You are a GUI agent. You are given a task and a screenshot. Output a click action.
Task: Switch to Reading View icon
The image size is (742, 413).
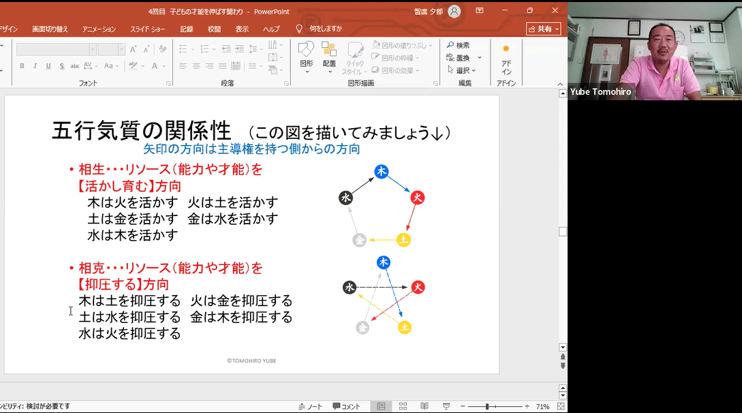[x=424, y=406]
